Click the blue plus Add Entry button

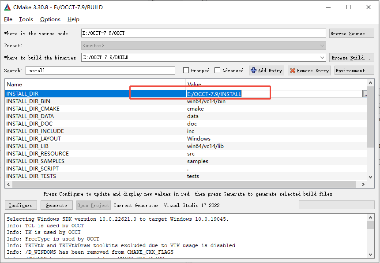pyautogui.click(x=266, y=70)
